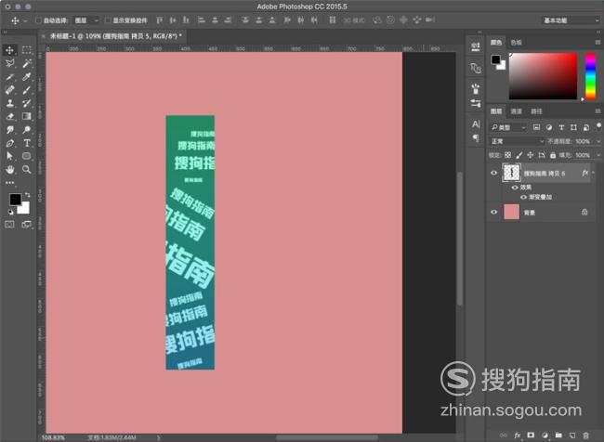Select the Clone Stamp tool
604x442 pixels.
click(9, 103)
